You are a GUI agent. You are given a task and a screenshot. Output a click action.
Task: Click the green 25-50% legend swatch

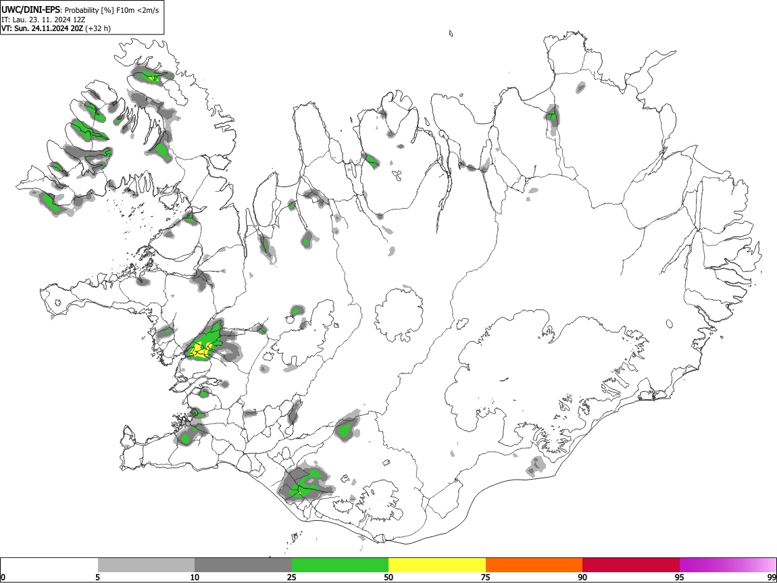pyautogui.click(x=340, y=565)
